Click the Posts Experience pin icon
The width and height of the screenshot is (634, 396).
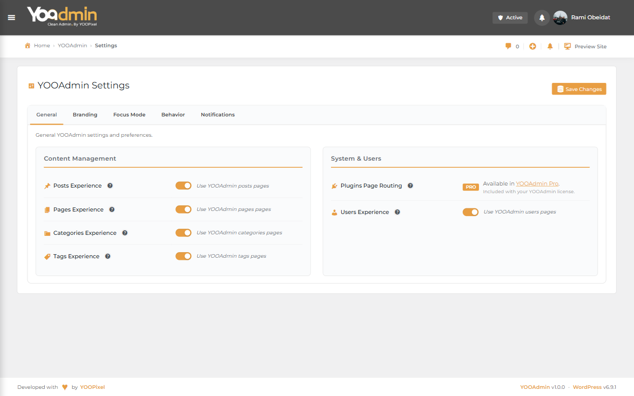47,186
